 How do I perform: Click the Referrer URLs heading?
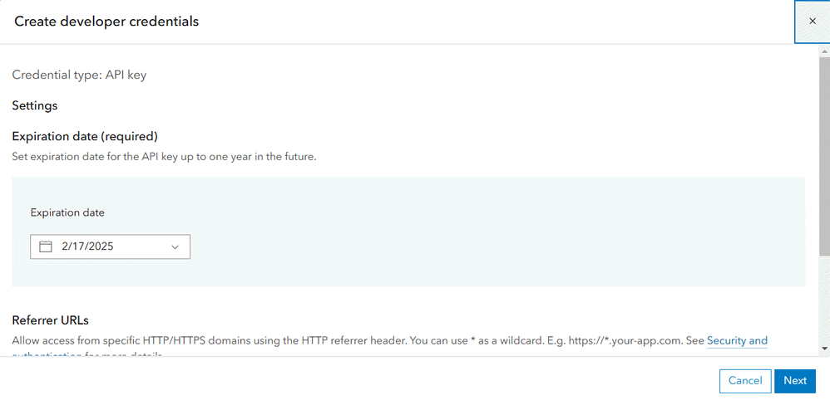coord(50,320)
